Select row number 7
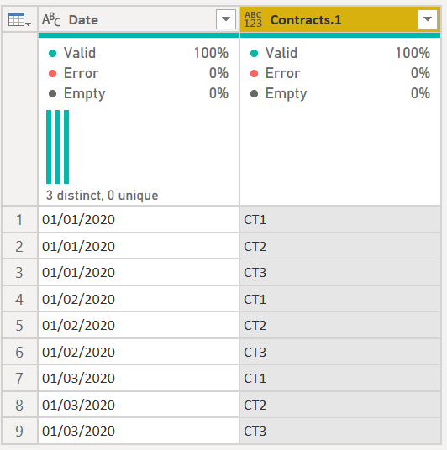The height and width of the screenshot is (450, 447). coord(19,379)
